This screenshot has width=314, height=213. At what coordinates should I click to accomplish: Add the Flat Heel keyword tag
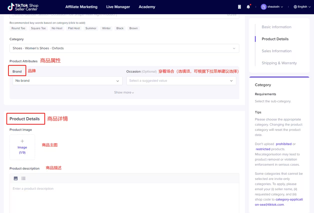[74, 28]
